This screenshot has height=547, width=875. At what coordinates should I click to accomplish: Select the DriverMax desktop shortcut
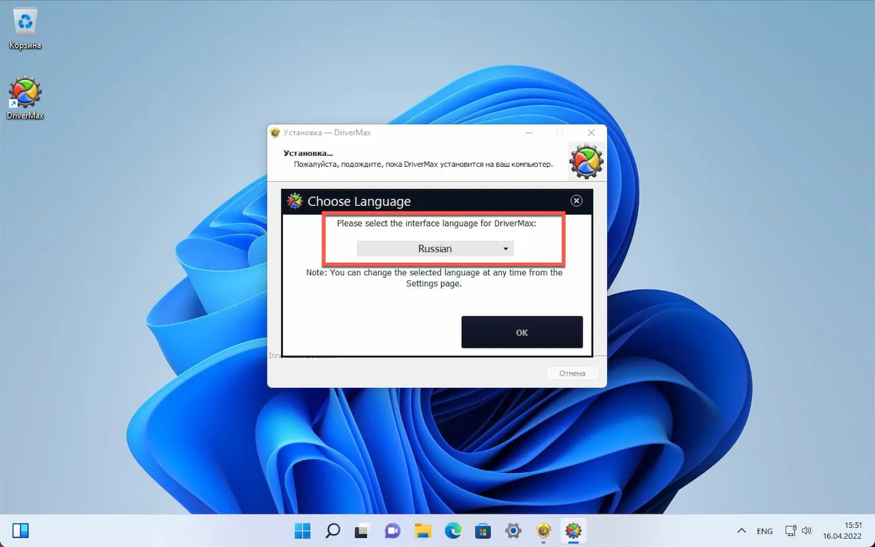point(25,98)
